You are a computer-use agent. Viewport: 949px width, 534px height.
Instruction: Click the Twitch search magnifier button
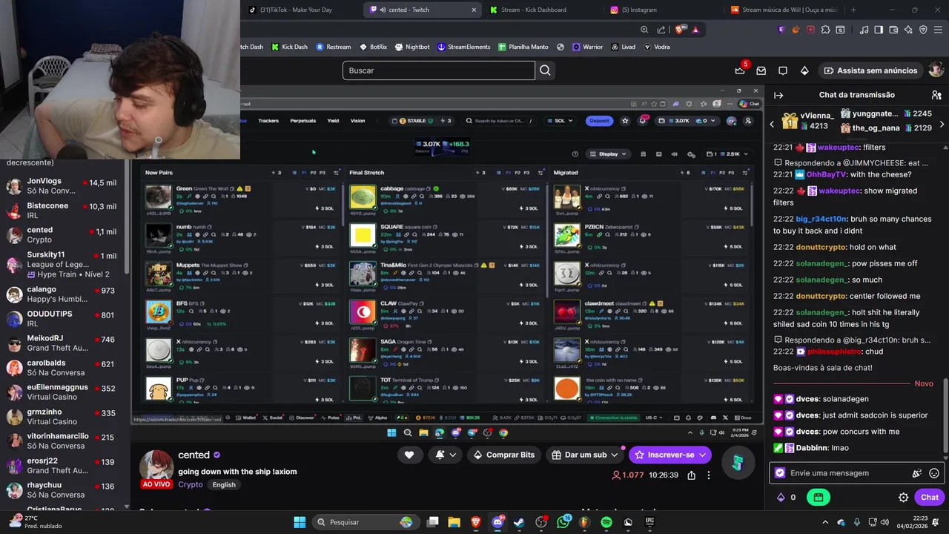click(545, 70)
